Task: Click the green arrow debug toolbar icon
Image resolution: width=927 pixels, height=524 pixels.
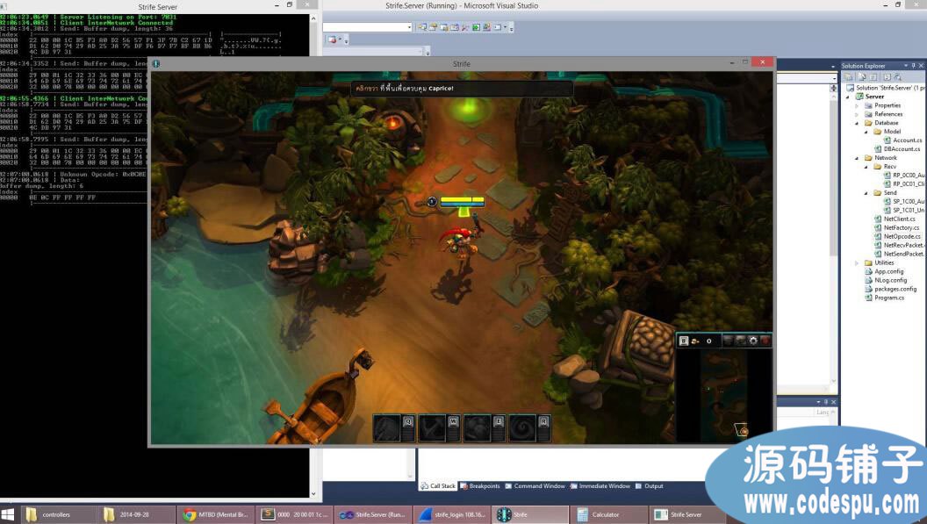Action: click(x=475, y=27)
